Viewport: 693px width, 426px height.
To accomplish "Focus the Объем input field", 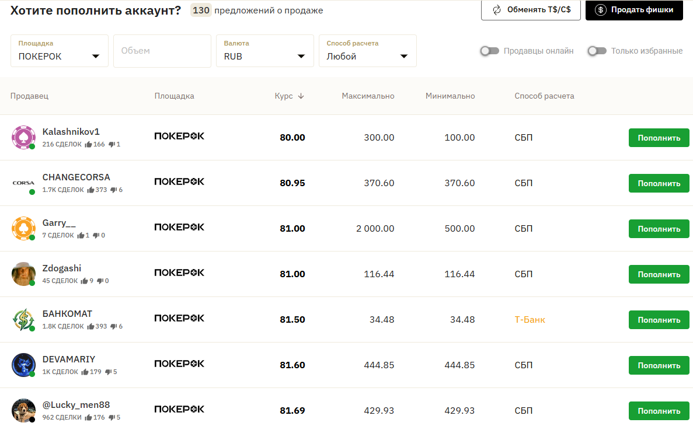I will coord(162,51).
